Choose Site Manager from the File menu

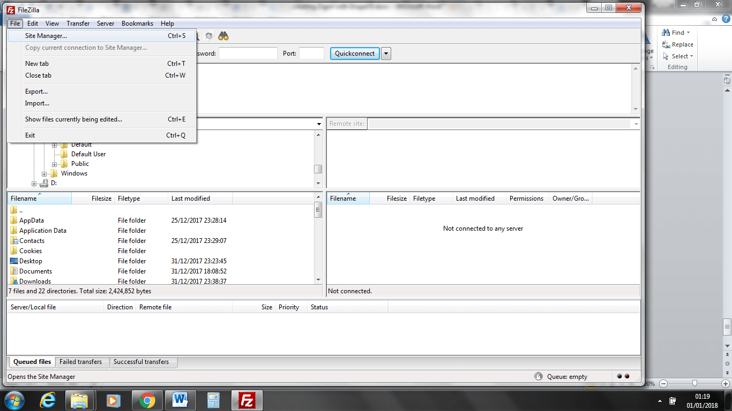pyautogui.click(x=46, y=36)
